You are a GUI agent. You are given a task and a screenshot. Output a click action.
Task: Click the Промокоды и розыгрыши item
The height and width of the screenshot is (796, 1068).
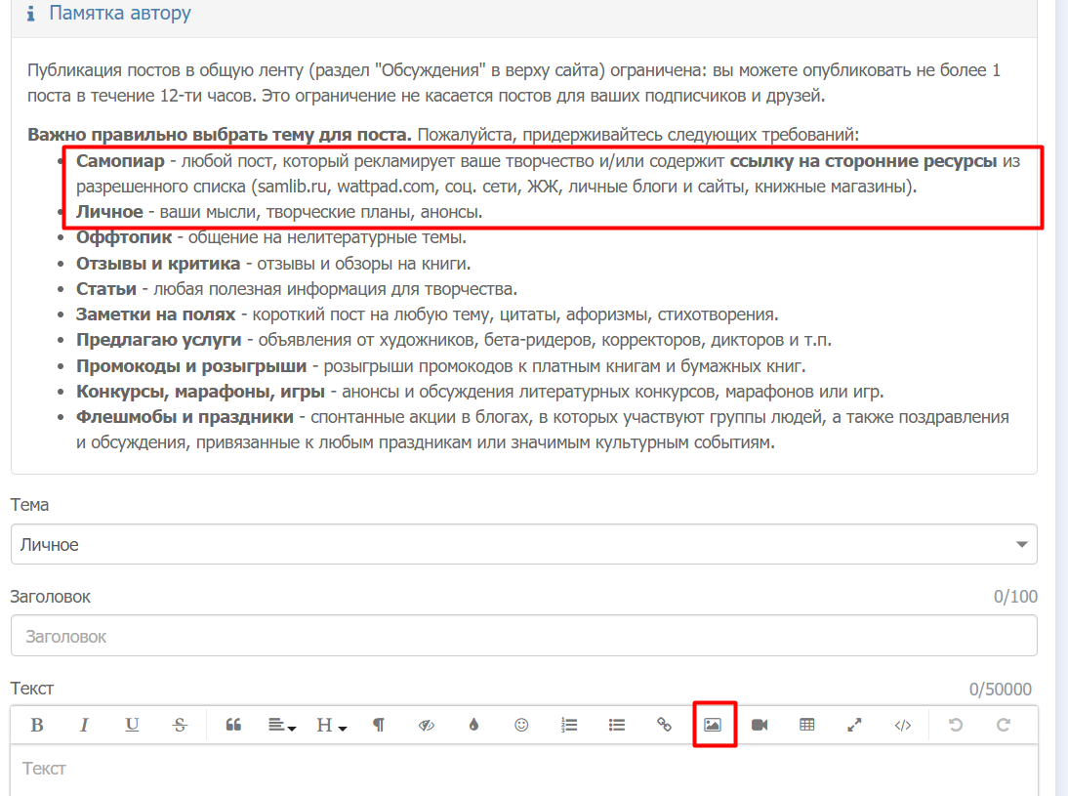click(440, 366)
